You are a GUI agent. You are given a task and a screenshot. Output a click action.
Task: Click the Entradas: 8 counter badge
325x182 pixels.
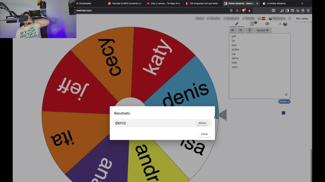point(284,102)
